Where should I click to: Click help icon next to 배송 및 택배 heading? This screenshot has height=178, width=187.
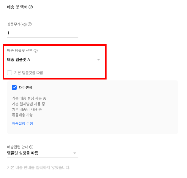[x=31, y=7]
